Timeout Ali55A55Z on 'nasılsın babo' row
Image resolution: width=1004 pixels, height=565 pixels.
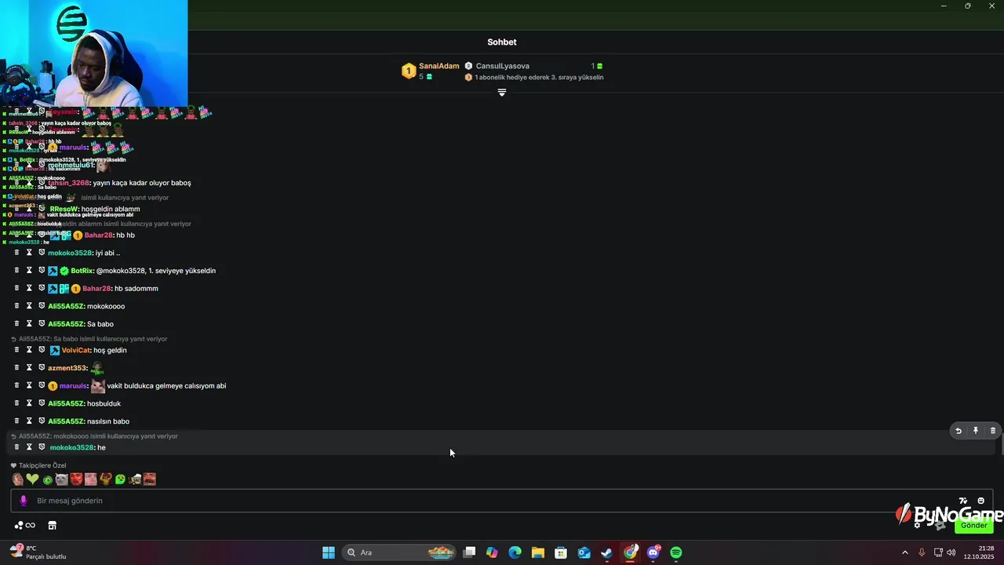pyautogui.click(x=29, y=421)
